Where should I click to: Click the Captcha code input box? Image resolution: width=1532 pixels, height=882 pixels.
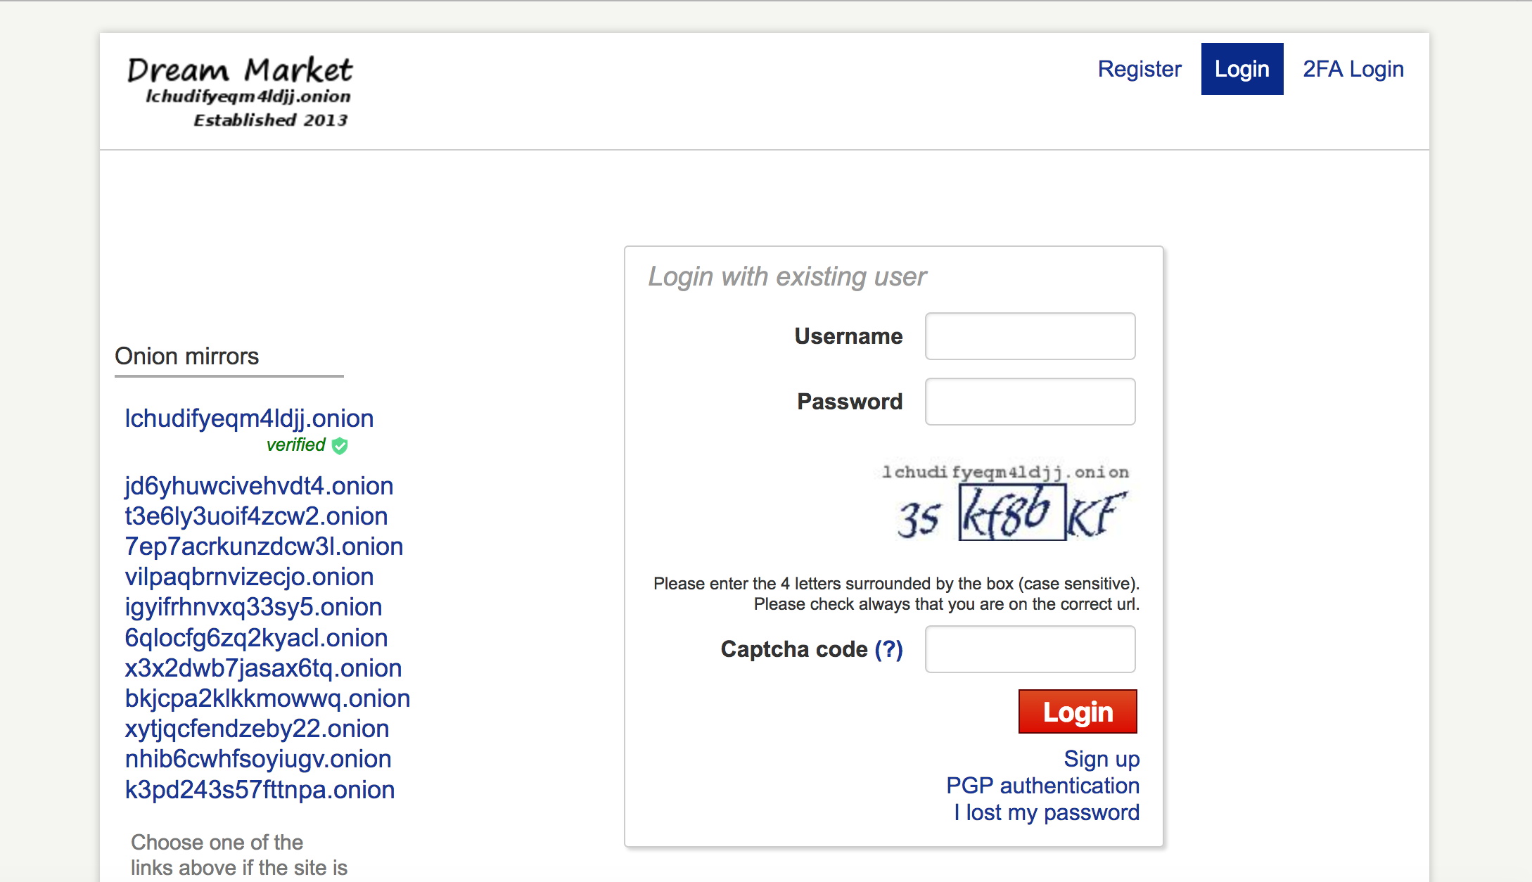coord(1030,649)
